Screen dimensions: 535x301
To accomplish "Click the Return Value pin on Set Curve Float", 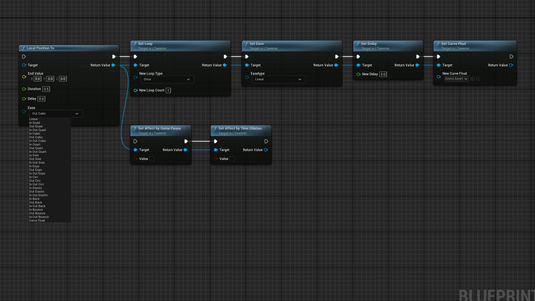I will (x=511, y=65).
